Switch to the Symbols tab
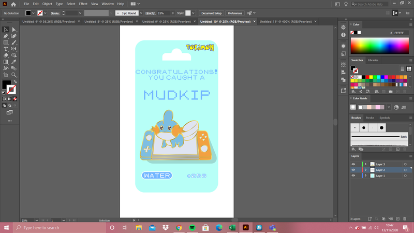414x233 pixels. point(385,118)
